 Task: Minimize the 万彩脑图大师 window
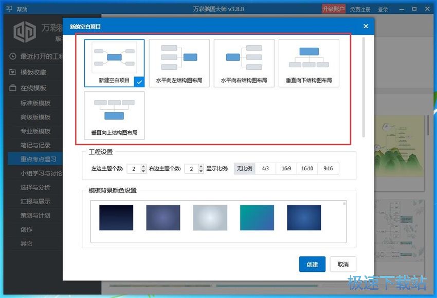point(402,9)
